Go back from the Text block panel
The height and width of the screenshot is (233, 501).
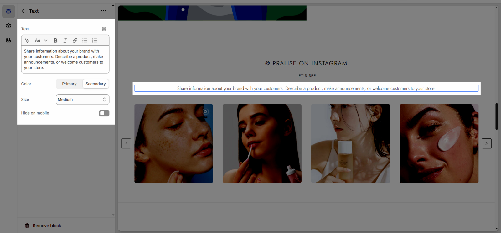tap(23, 11)
